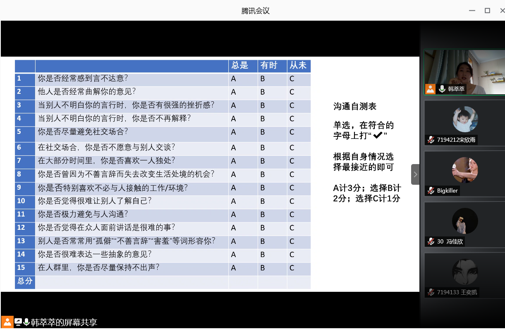Viewport: 505px width, 329px height.
Task: Click muted microphone icon of 7194212宋欣雨
Action: (x=431, y=140)
